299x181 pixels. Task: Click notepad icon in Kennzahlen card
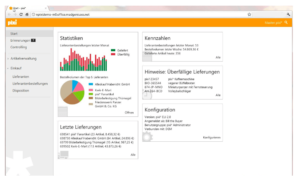coord(147,57)
